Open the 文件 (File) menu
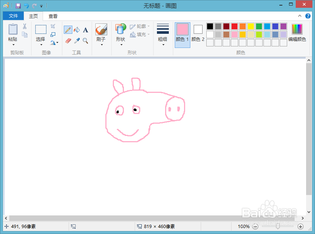 tap(13, 16)
